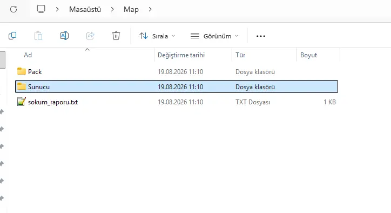Viewport: 391px width, 213px height.
Task: Click the Delete trash icon
Action: tap(116, 36)
